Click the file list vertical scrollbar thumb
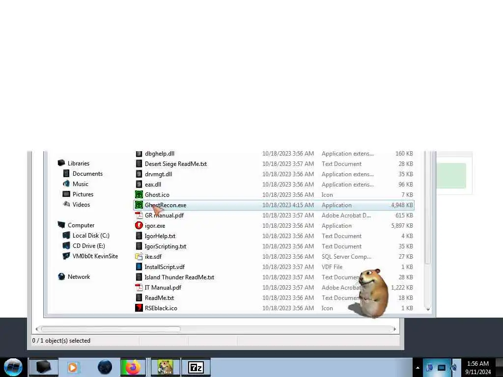This screenshot has width=503, height=377. [x=427, y=208]
